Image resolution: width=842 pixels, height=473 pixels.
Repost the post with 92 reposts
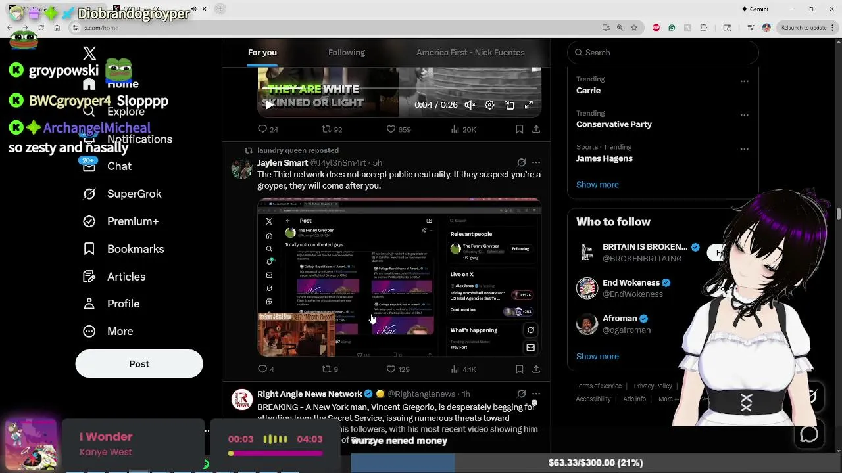pos(332,129)
